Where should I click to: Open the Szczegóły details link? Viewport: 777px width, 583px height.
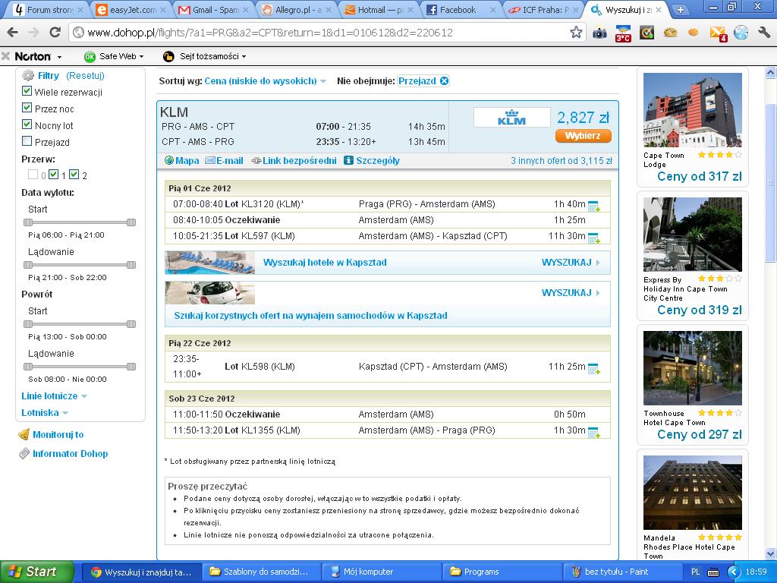coord(372,161)
